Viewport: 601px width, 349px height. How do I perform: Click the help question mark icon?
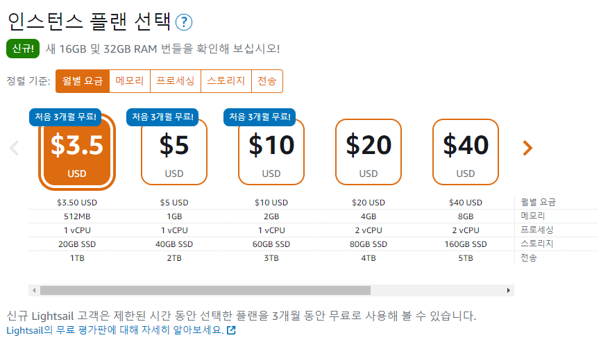point(184,22)
